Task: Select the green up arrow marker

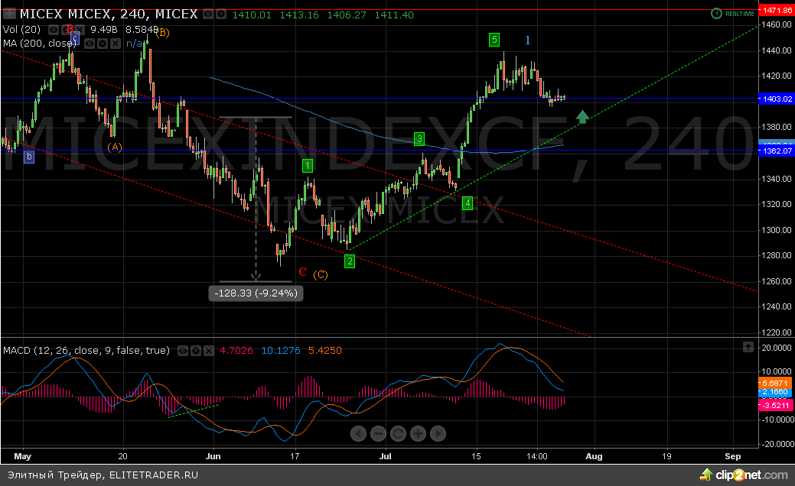Action: click(582, 117)
